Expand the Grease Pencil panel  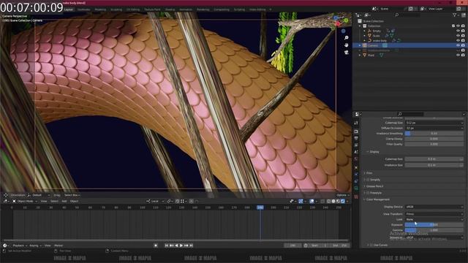tap(374, 186)
